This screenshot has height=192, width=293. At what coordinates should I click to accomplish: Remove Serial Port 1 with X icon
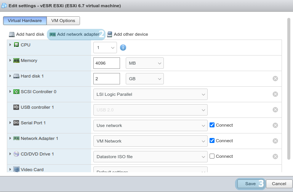[x=275, y=125]
